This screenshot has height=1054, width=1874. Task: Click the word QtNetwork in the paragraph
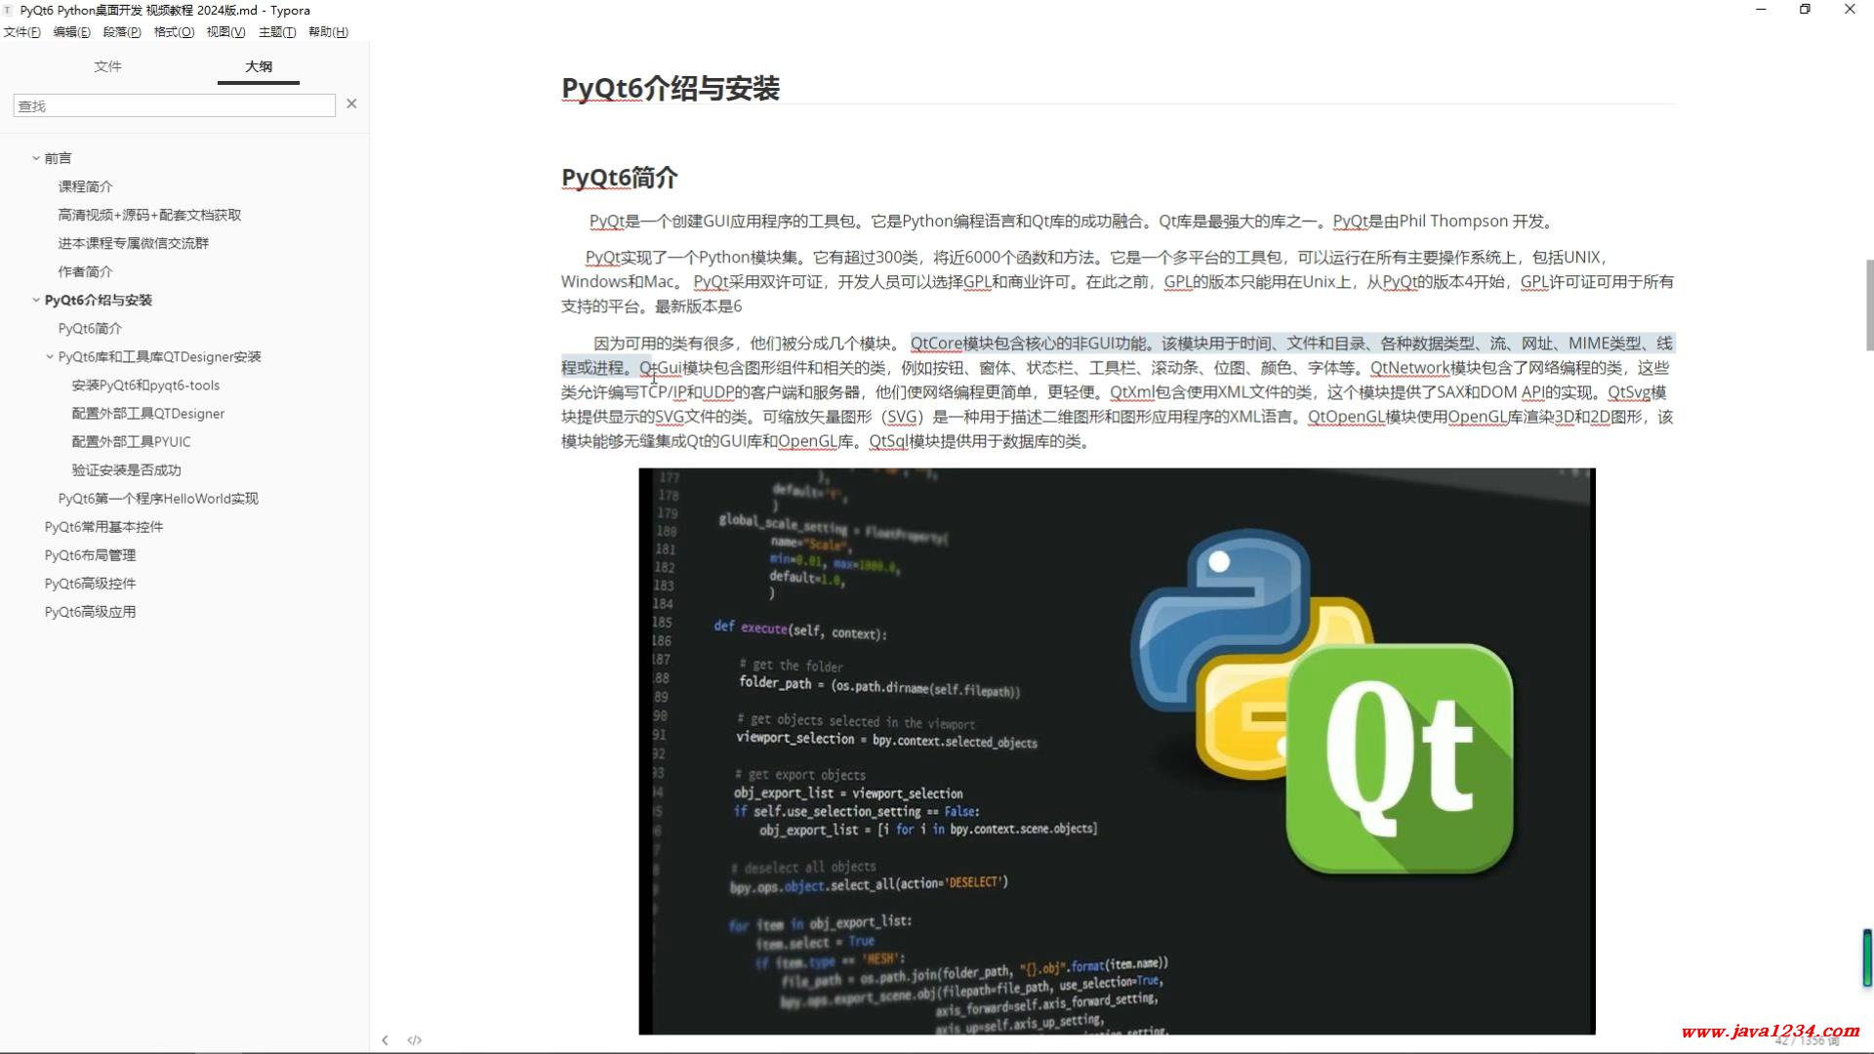(x=1409, y=368)
